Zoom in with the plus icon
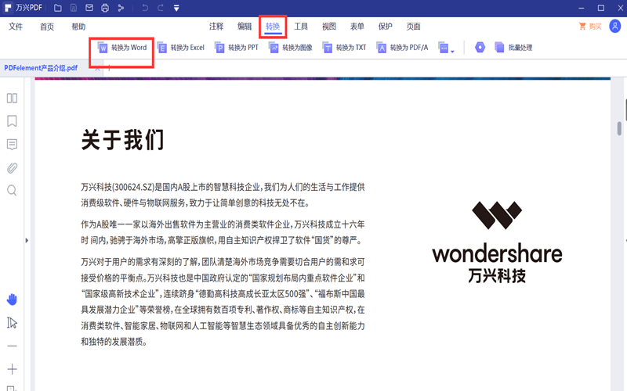627x391 pixels. 12,369
